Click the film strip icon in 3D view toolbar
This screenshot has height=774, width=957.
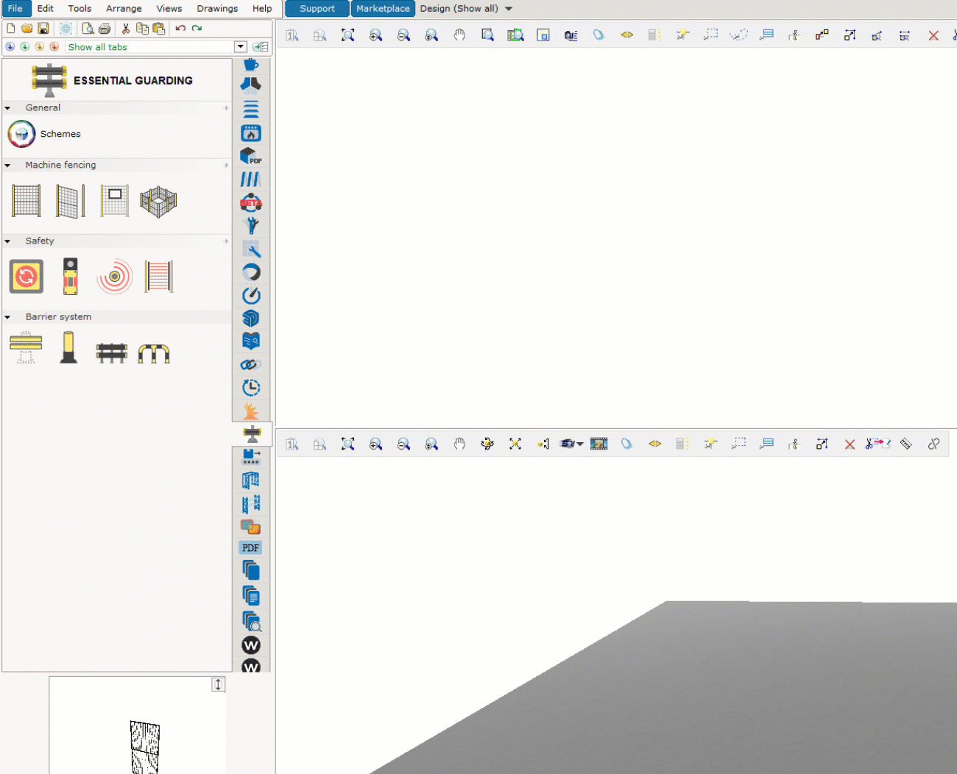point(599,444)
